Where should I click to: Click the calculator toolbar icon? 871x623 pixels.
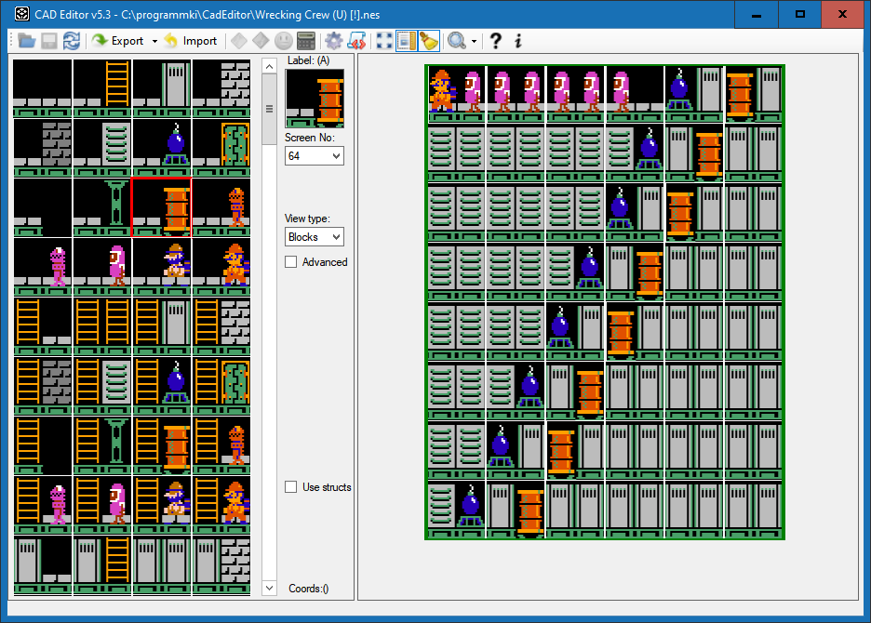[x=306, y=41]
